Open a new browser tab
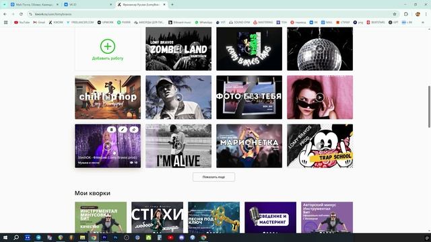Image resolution: width=431 pixels, height=242 pixels. (172, 5)
